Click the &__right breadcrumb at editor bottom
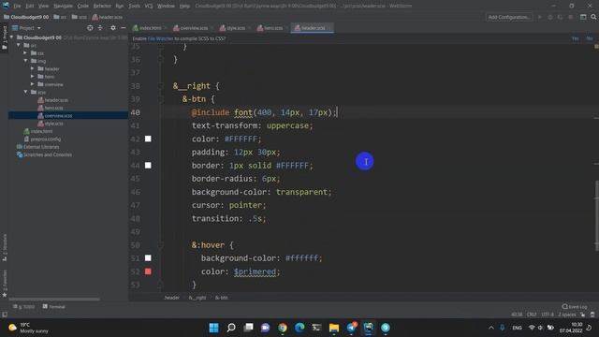This screenshot has height=337, width=599. tap(197, 298)
